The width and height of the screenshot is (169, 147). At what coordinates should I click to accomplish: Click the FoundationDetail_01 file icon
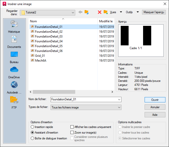point(33,27)
